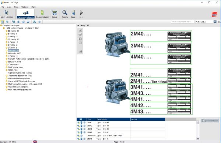
Task: Fit the illustration to the window
Action: pos(80,39)
